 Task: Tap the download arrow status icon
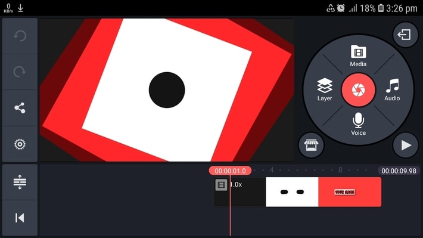[x=20, y=8]
